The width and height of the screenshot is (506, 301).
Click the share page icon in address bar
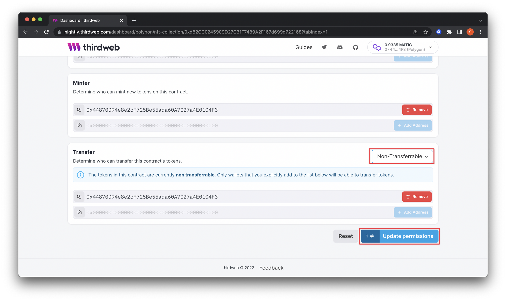[415, 32]
